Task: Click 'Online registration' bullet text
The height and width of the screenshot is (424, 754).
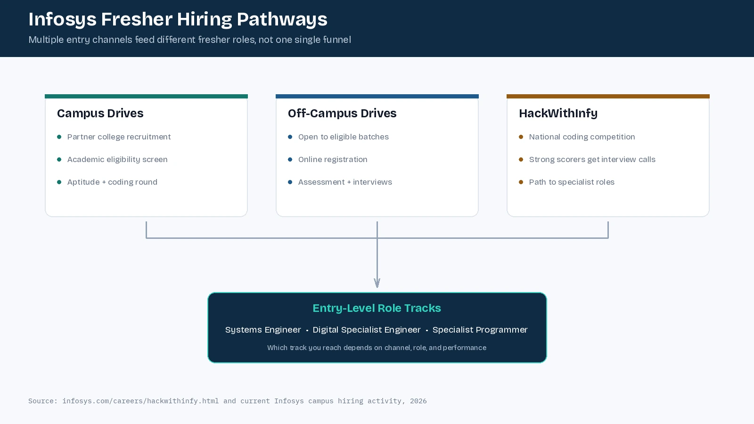Action: 333,159
